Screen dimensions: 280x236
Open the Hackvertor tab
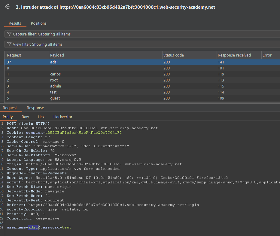pyautogui.click(x=63, y=117)
